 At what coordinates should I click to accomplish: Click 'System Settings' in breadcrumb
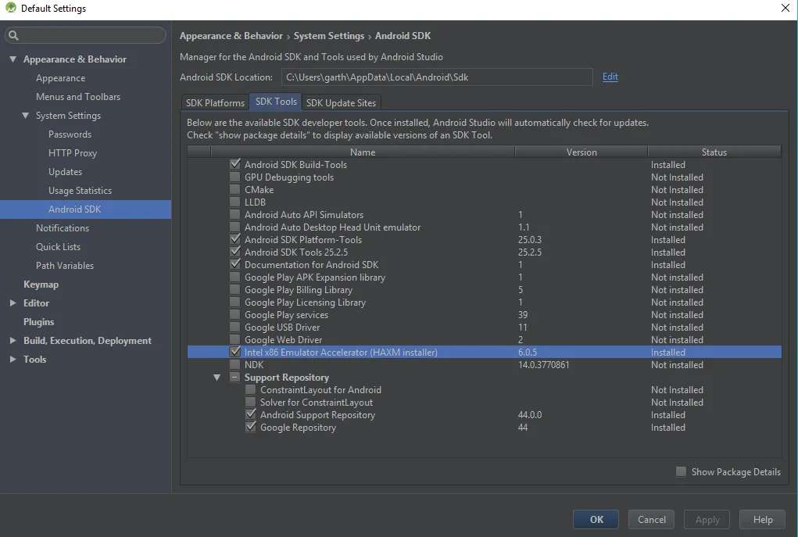(329, 36)
